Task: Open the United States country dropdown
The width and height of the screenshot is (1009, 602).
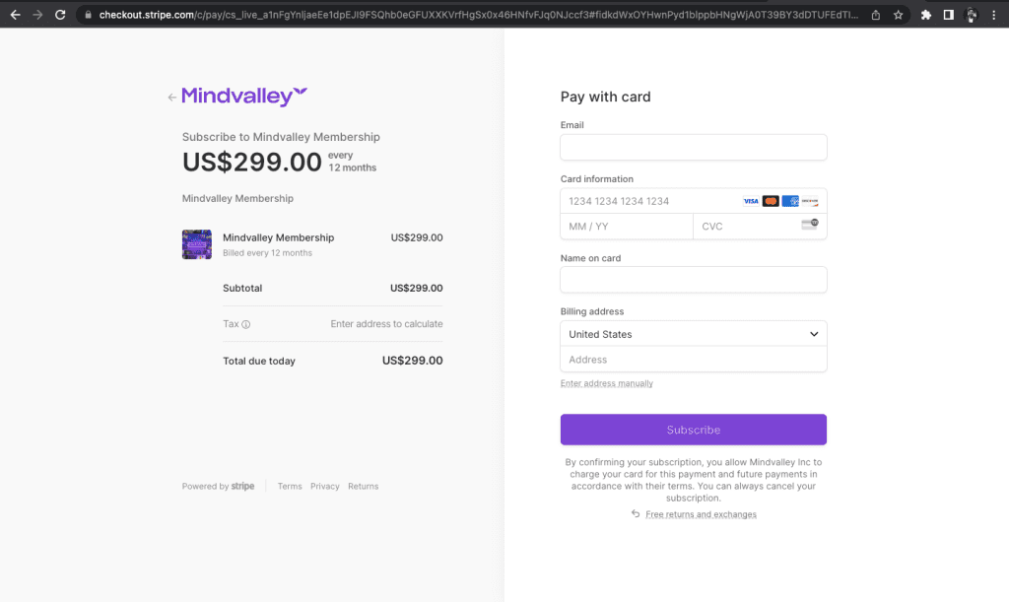Action: pyautogui.click(x=693, y=334)
